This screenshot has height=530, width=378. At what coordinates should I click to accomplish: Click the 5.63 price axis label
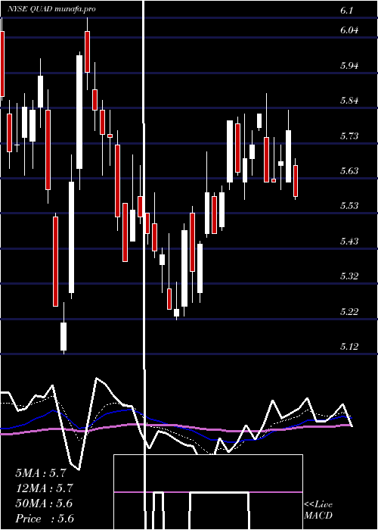[x=349, y=170]
